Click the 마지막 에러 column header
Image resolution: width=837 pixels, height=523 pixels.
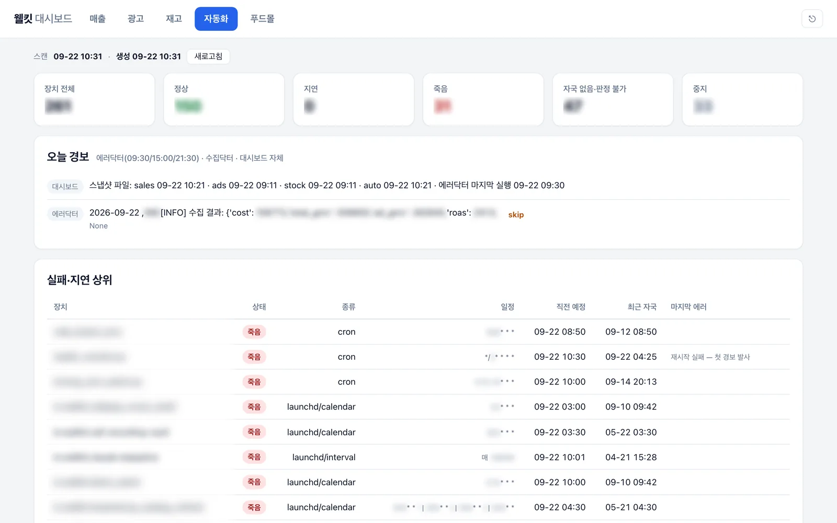688,307
